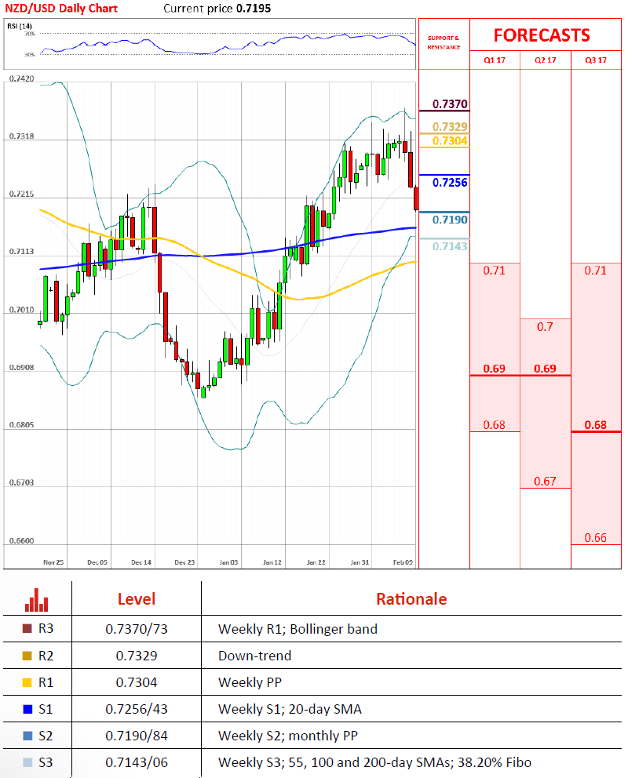Click the RSI (14) label

[x=20, y=26]
